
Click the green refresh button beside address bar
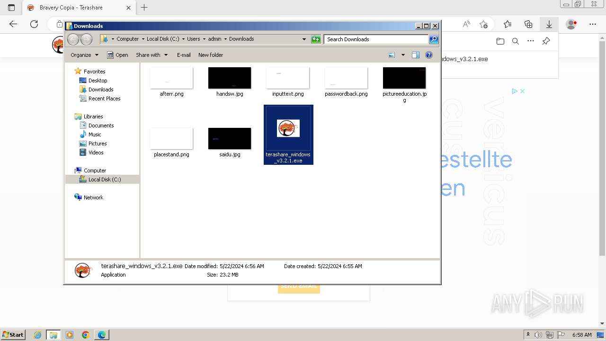pos(316,39)
